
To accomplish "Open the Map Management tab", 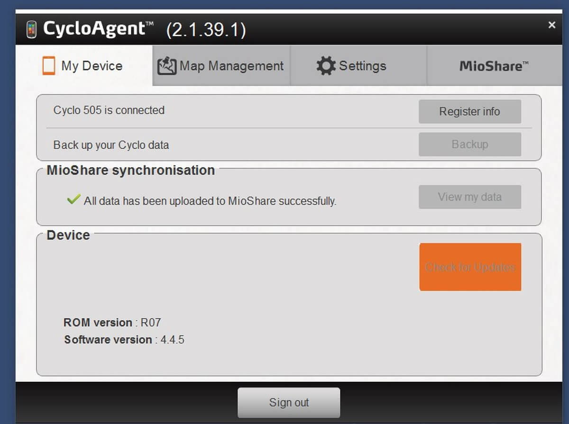I will [221, 66].
